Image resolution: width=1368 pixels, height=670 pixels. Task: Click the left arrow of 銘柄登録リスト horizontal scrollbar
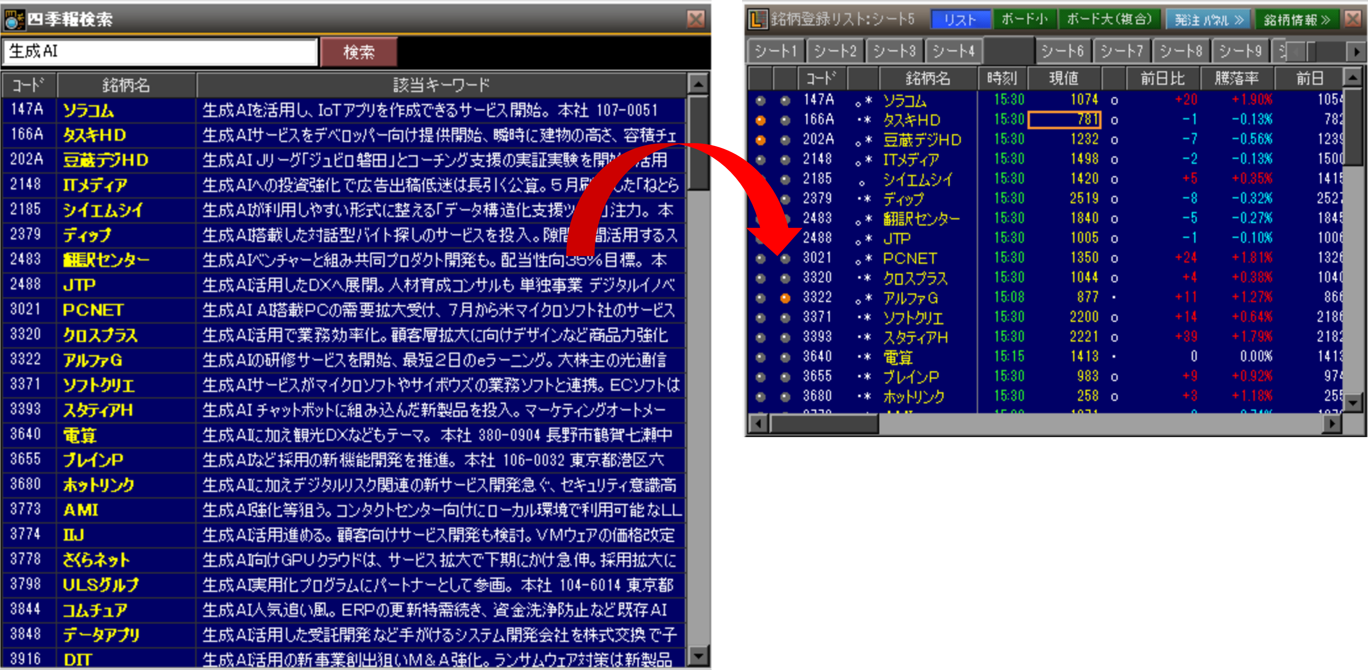click(x=758, y=423)
